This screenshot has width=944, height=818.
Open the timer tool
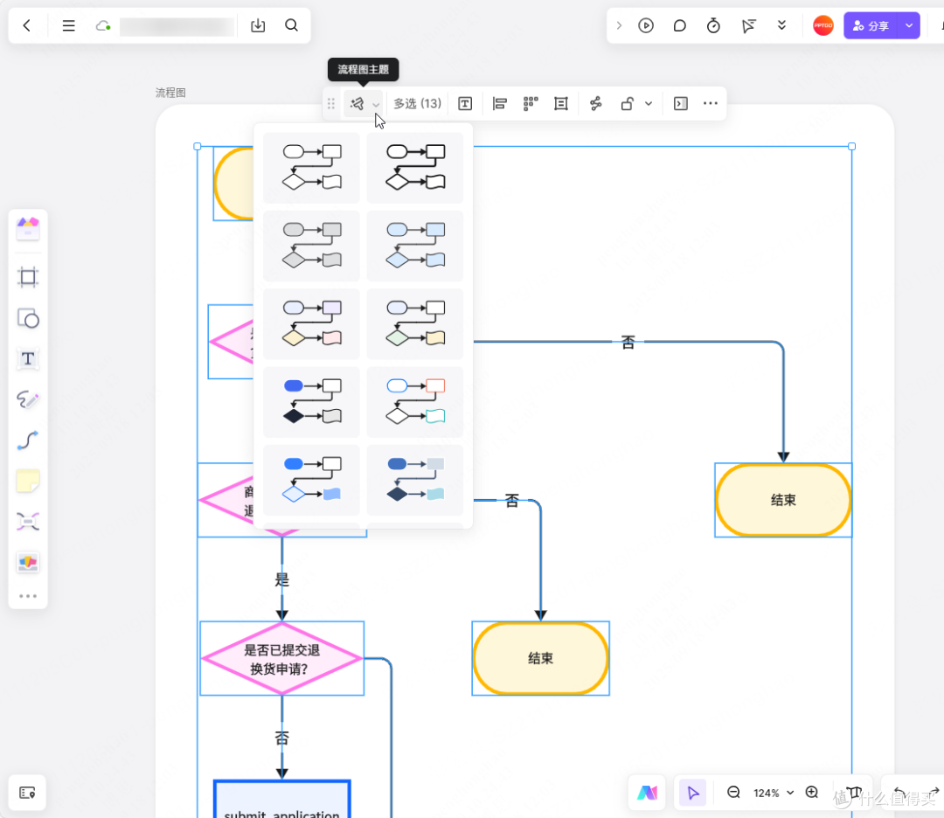pyautogui.click(x=713, y=25)
